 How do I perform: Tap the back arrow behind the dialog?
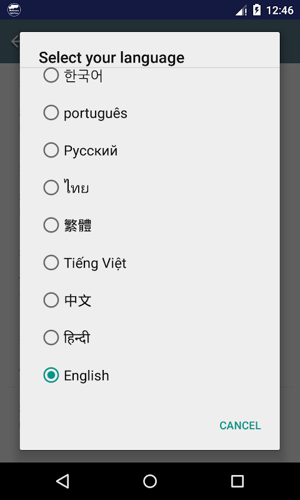pyautogui.click(x=15, y=41)
